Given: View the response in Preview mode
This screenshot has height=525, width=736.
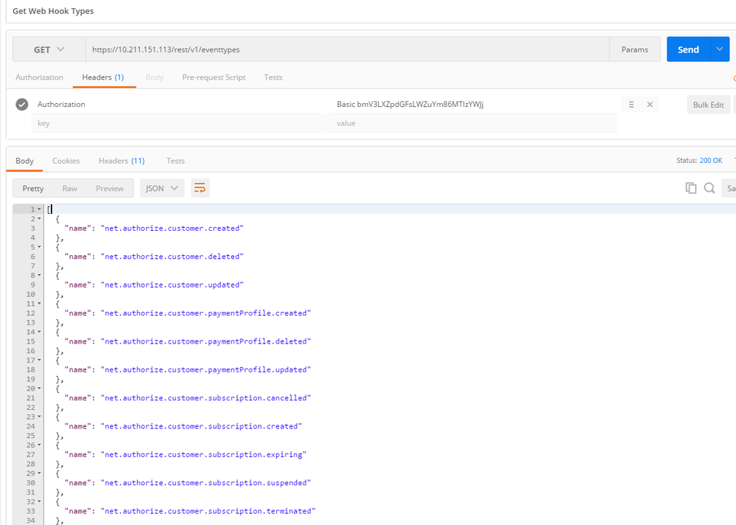Looking at the screenshot, I should [x=109, y=188].
